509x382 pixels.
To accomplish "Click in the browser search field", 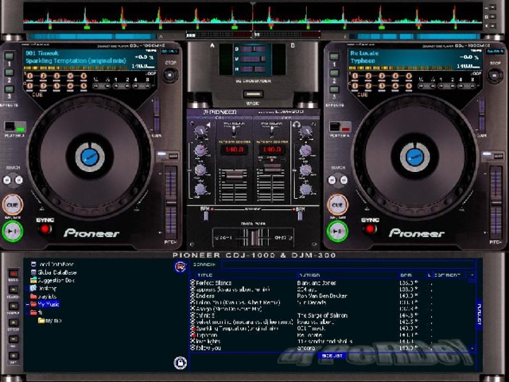I will (348, 265).
